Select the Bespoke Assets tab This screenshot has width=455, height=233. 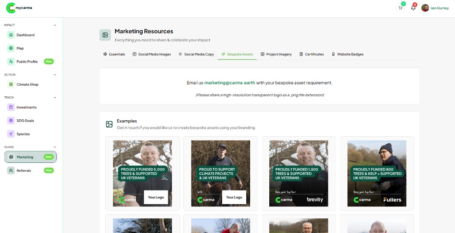(237, 54)
